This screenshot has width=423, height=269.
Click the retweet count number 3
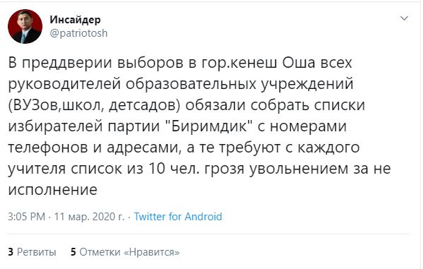point(11,252)
